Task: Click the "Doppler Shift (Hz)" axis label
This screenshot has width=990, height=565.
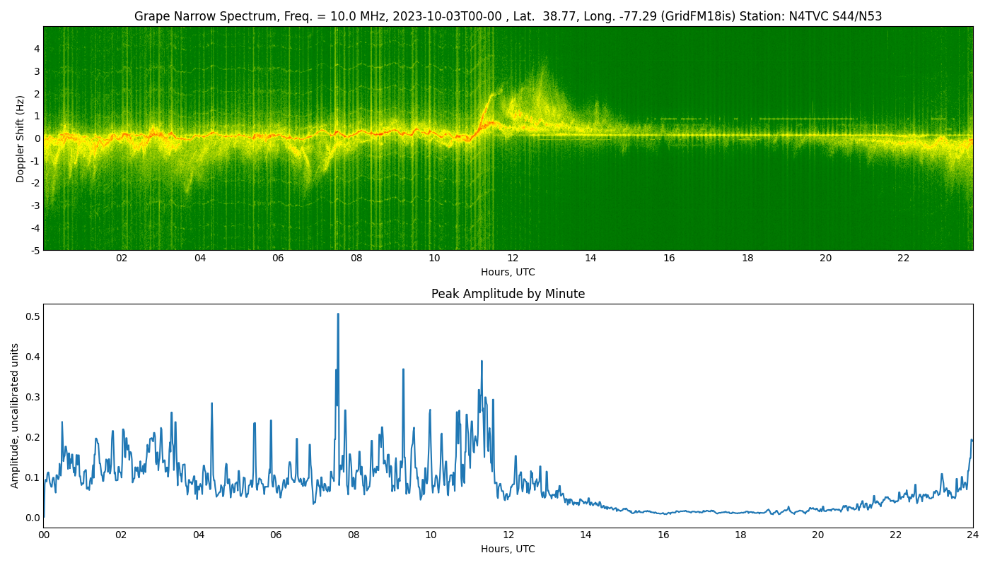Action: point(20,138)
